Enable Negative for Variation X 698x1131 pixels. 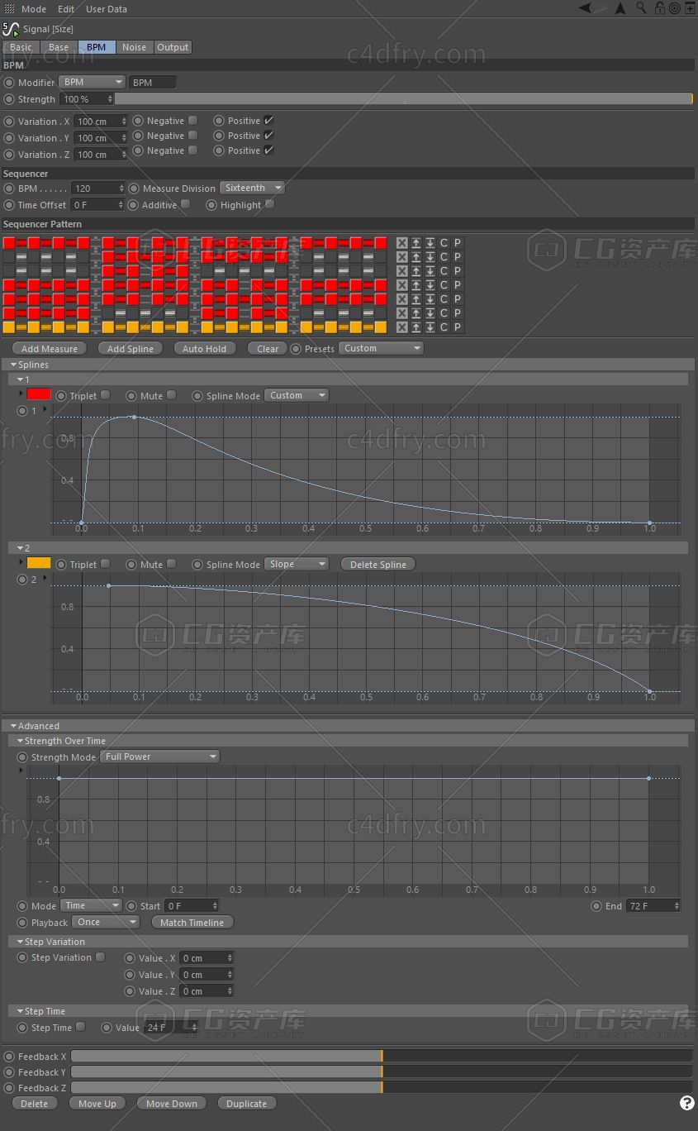pos(192,121)
